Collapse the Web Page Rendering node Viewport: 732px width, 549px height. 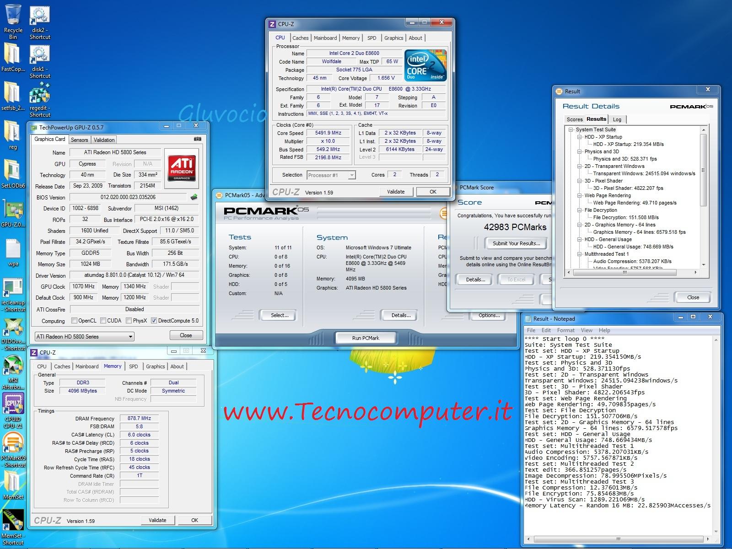579,195
